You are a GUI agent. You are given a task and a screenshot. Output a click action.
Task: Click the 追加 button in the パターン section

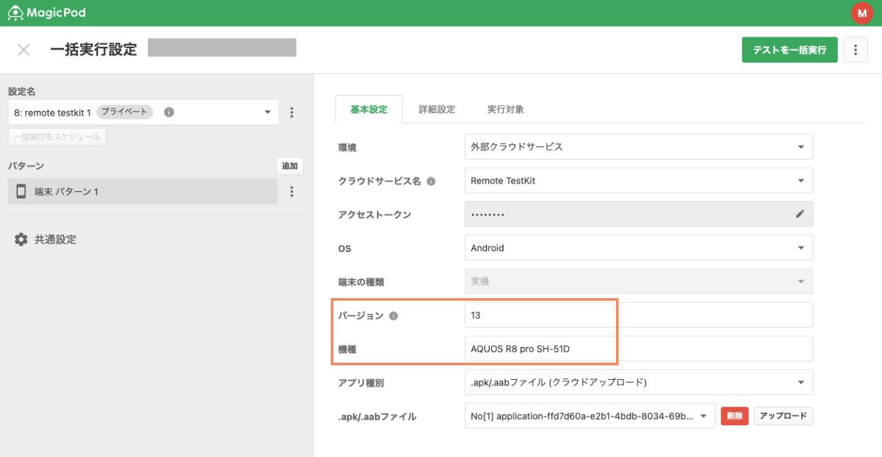289,166
